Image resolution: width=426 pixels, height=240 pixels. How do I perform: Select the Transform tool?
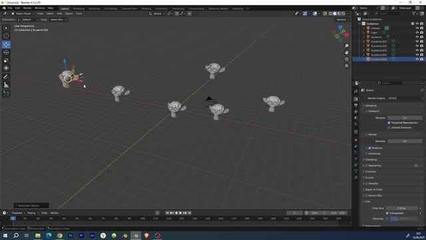[6, 68]
